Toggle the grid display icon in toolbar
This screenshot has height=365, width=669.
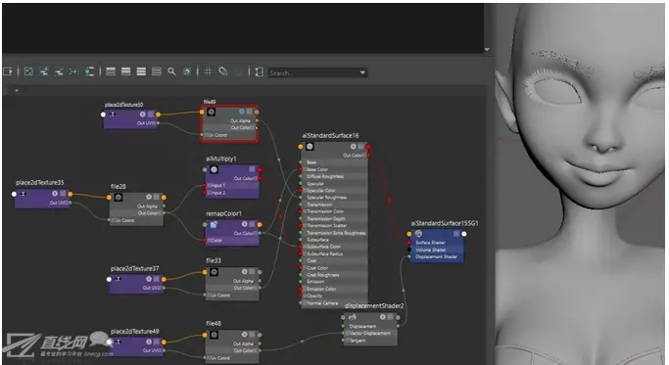pos(208,71)
